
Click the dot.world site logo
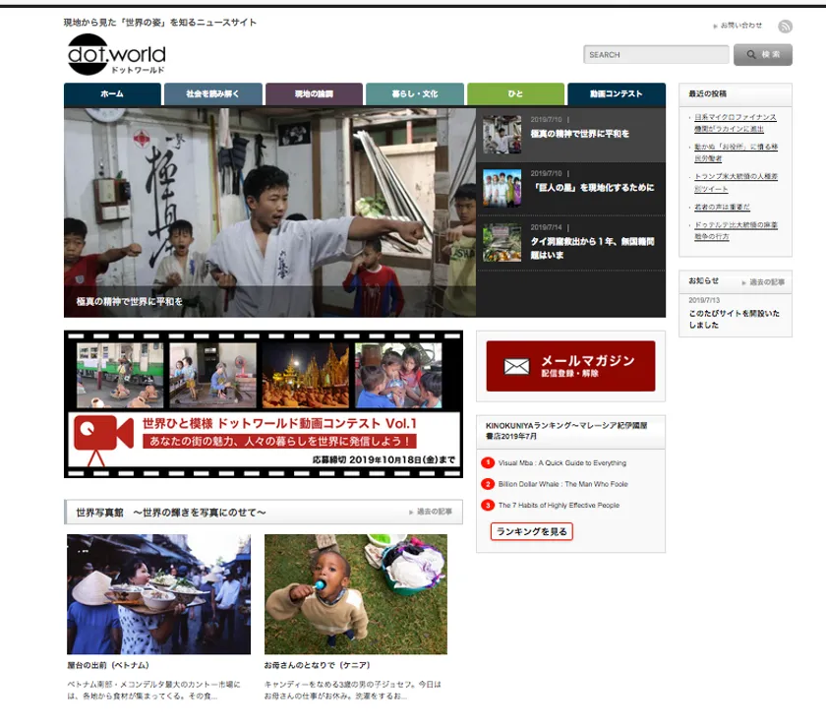coord(116,54)
